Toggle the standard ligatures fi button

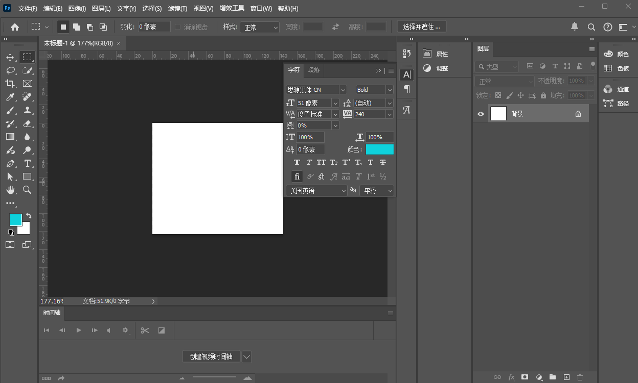[x=297, y=176]
